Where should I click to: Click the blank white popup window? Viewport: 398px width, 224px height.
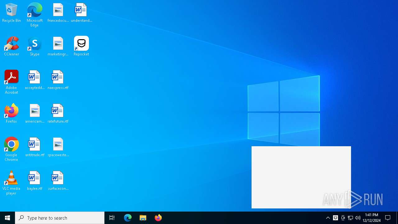click(x=301, y=177)
